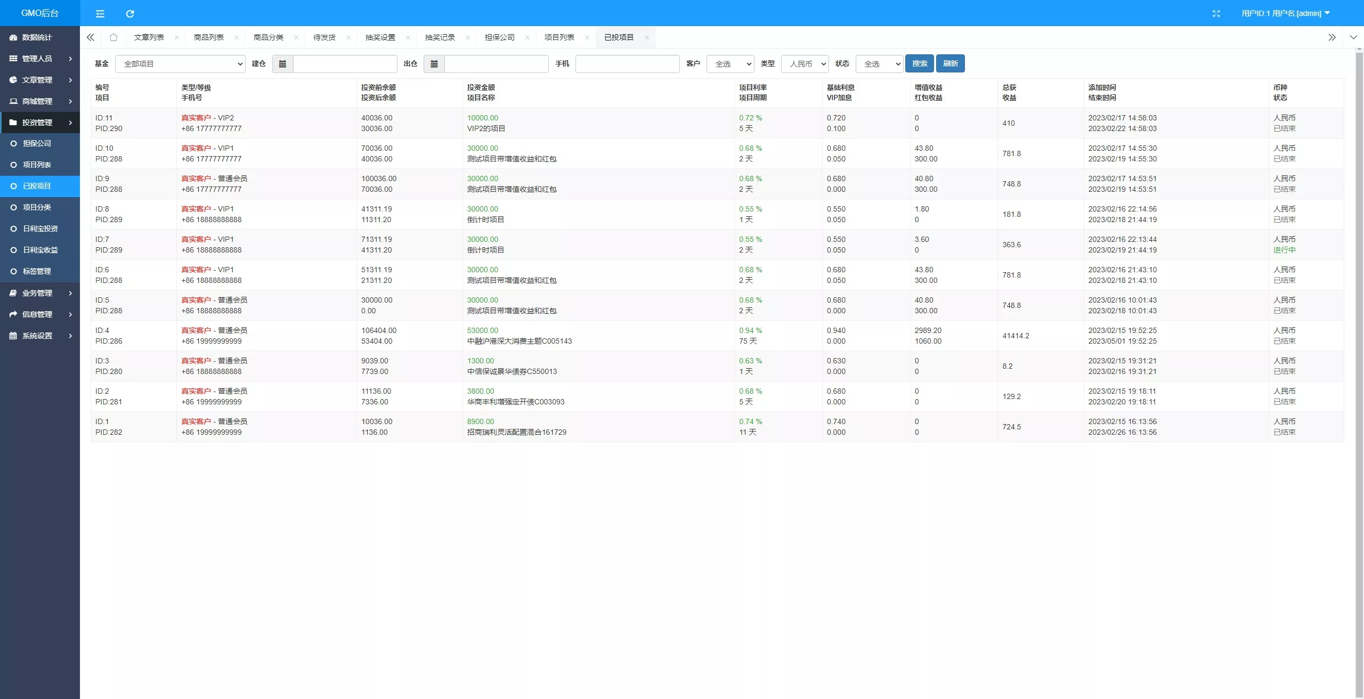Image resolution: width=1364 pixels, height=699 pixels.
Task: Switch to the 项目列表 tab
Action: pyautogui.click(x=559, y=37)
